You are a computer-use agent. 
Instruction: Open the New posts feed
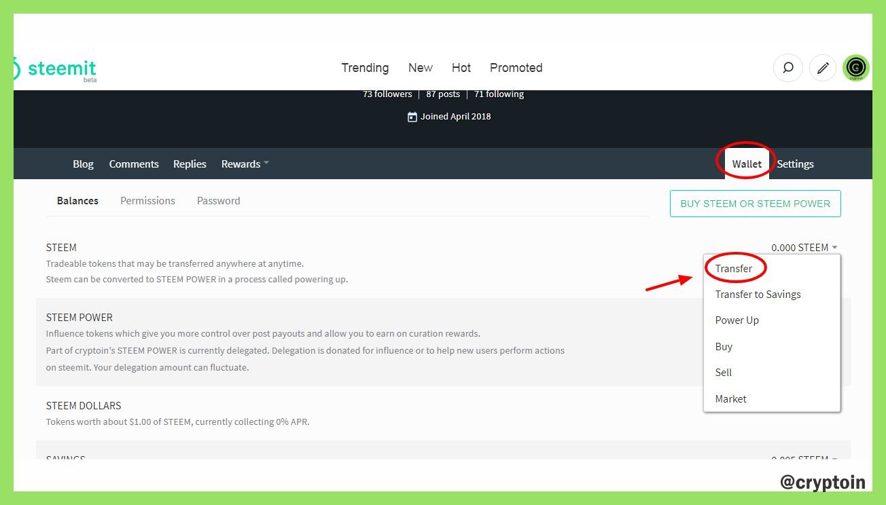coord(421,68)
